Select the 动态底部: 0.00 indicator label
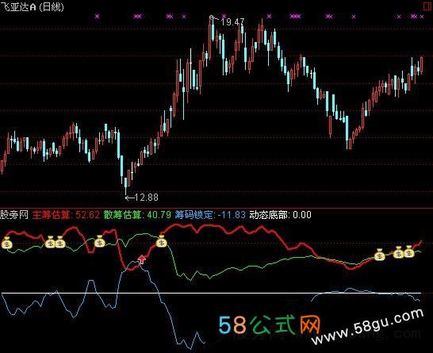The image size is (433, 353). pos(280,215)
